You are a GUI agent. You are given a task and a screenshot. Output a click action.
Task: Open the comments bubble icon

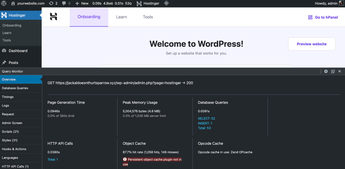pyautogui.click(x=64, y=3)
